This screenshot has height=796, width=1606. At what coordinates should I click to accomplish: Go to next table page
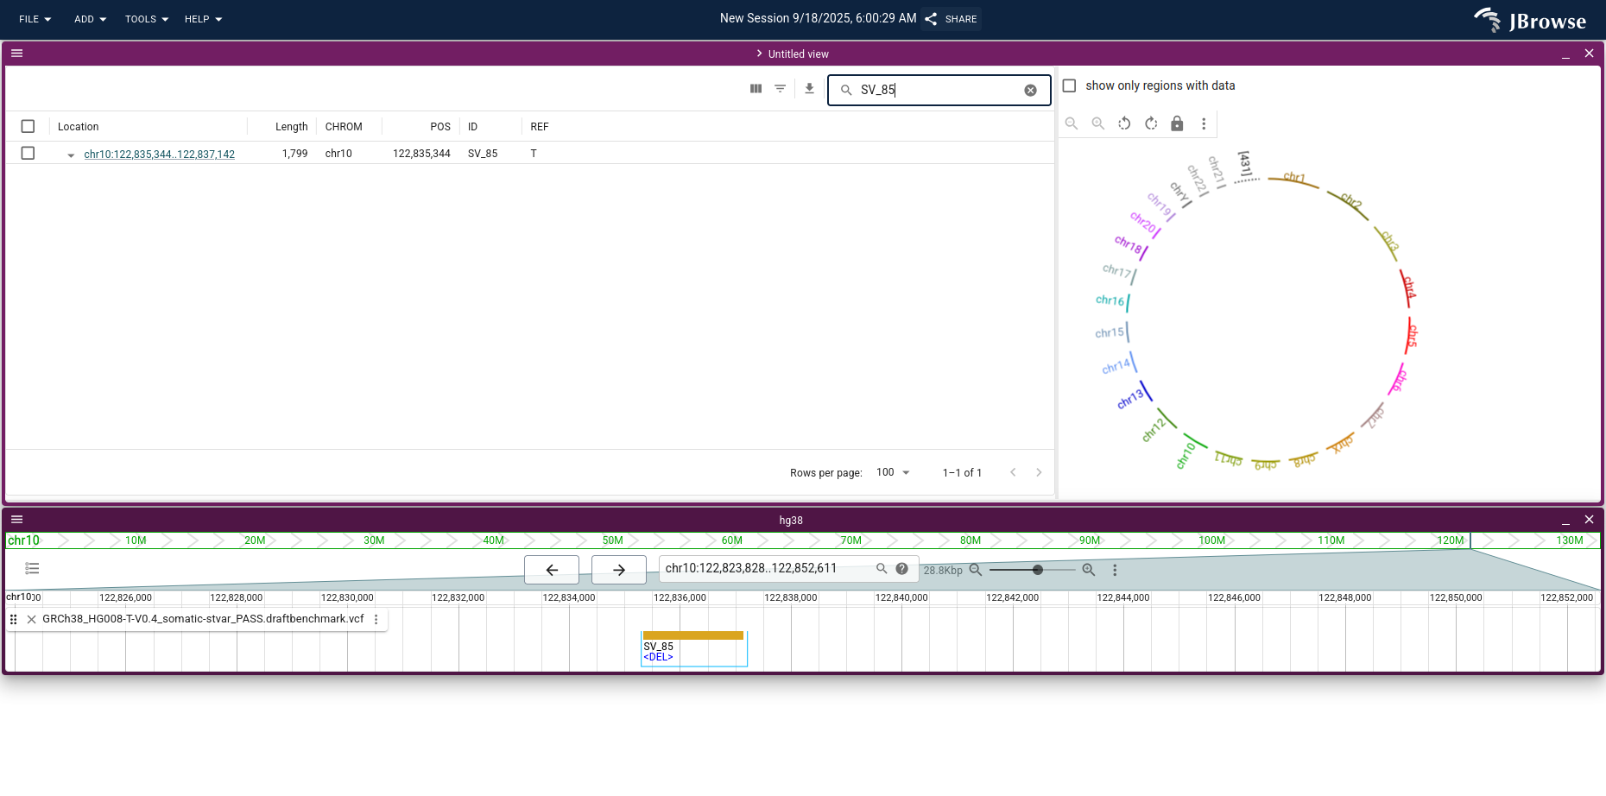(1039, 472)
